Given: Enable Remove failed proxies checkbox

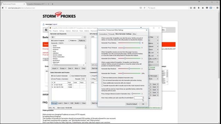Looking at the screenshot, I should point(102,77).
